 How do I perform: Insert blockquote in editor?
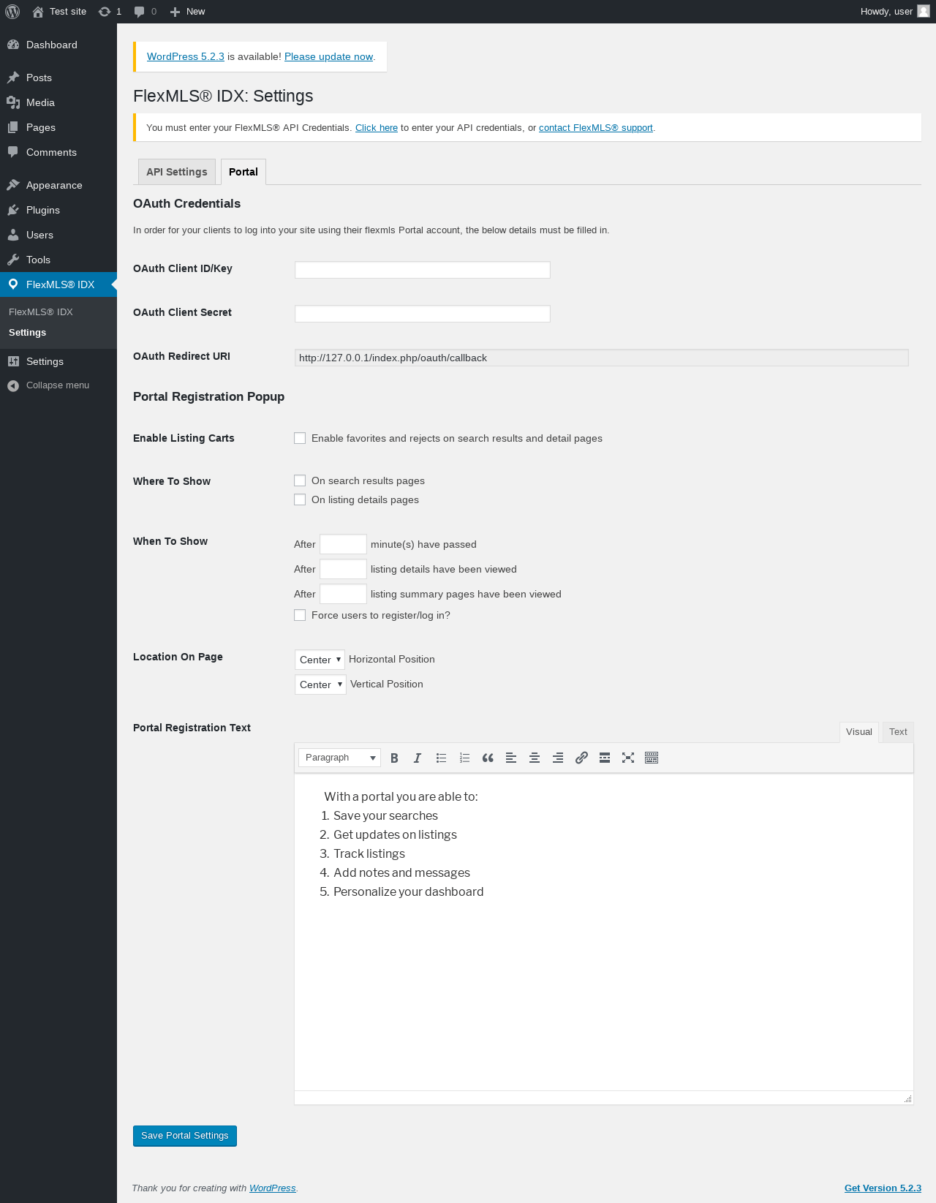(x=488, y=758)
